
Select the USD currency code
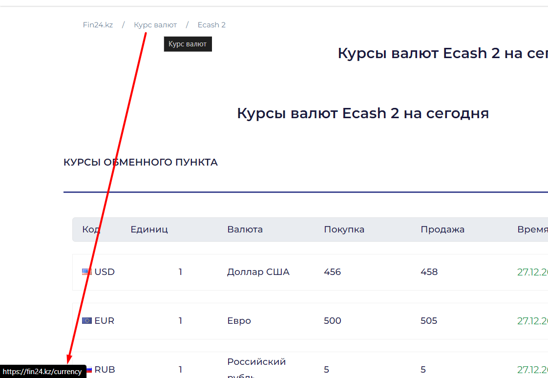(105, 272)
